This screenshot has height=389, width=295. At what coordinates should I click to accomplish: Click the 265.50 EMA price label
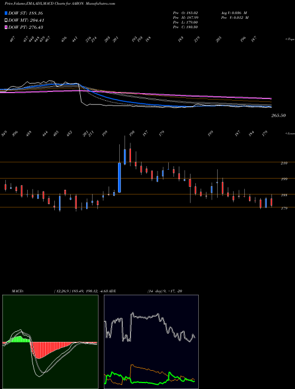[278, 116]
